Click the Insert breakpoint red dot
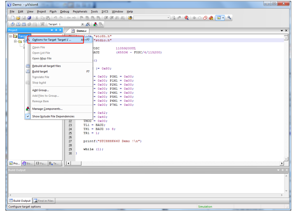 [x=194, y=18]
